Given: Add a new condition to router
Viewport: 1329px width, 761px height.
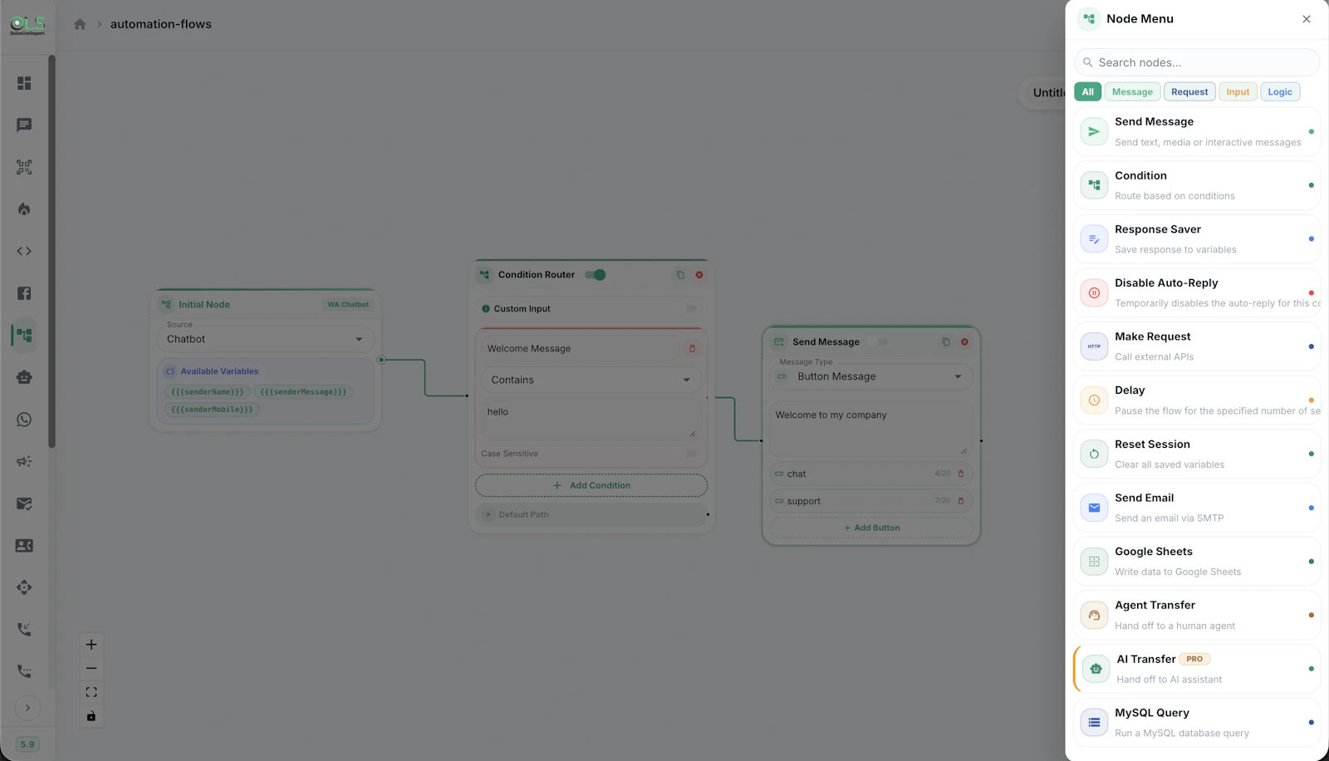Looking at the screenshot, I should click(x=591, y=485).
